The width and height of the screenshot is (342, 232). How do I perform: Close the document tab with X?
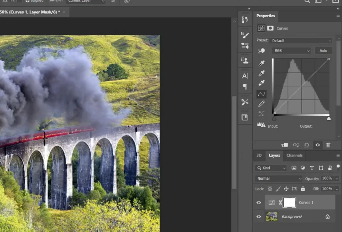(64, 12)
